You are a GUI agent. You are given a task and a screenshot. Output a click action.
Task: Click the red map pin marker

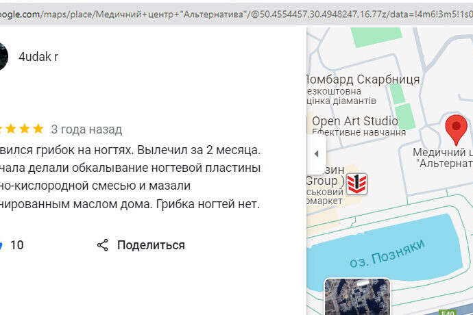click(x=456, y=129)
